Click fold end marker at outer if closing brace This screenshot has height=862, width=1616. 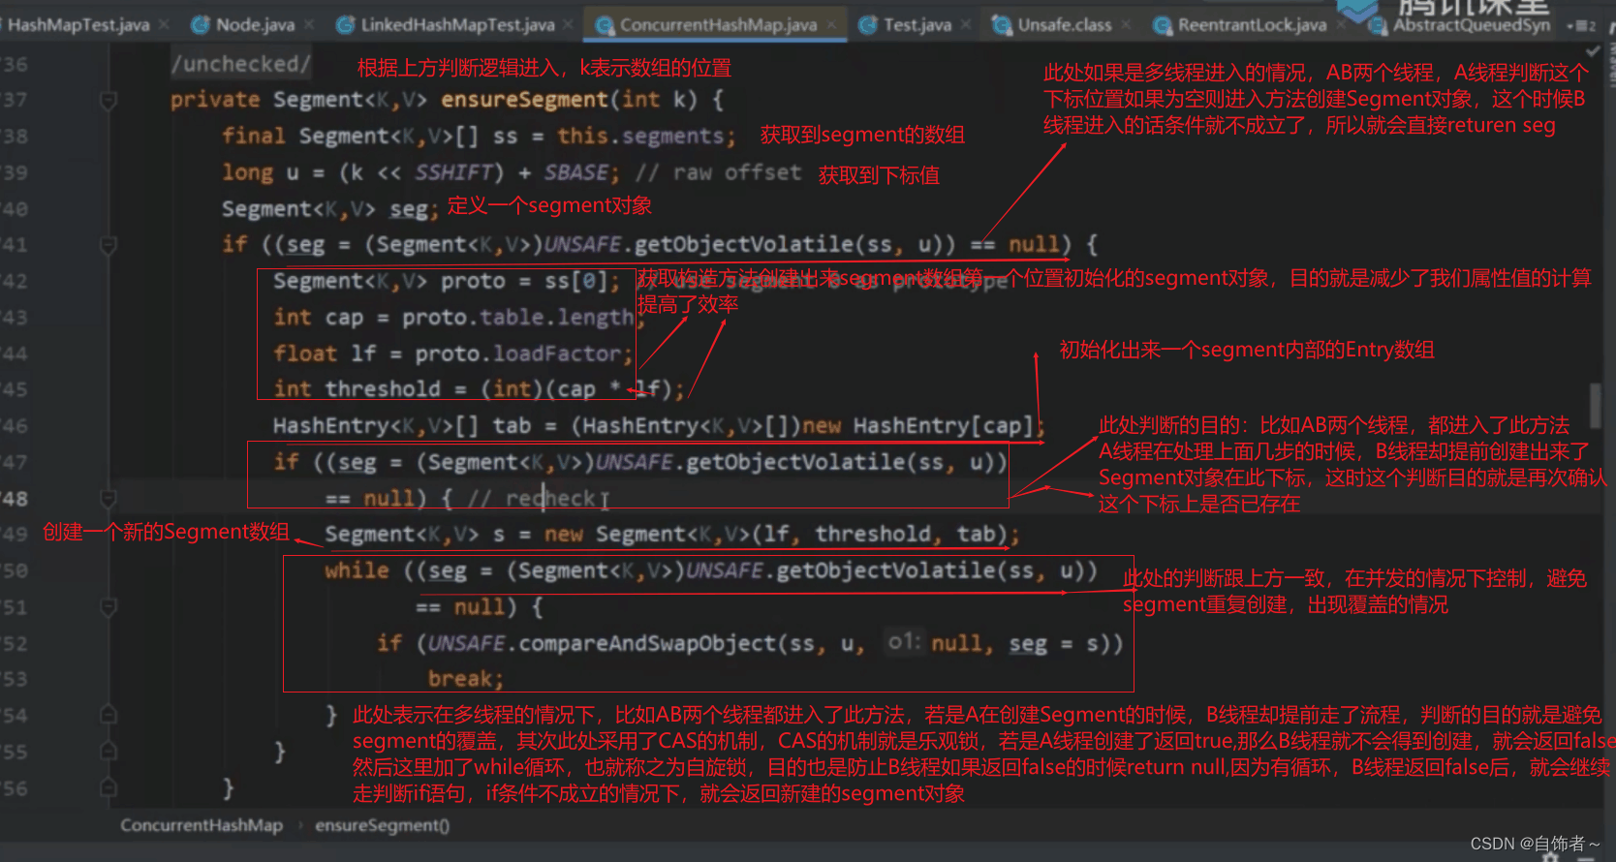[x=109, y=787]
